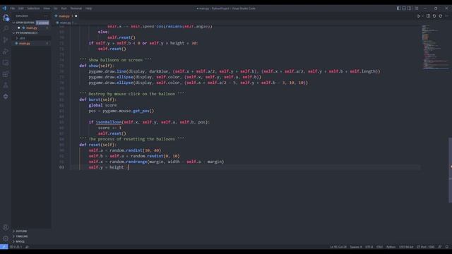
Task: Open the Help menu
Action: (x=88, y=8)
